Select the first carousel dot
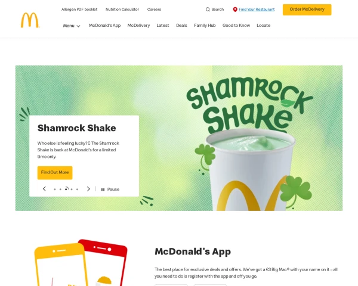This screenshot has width=358, height=286. 55,189
